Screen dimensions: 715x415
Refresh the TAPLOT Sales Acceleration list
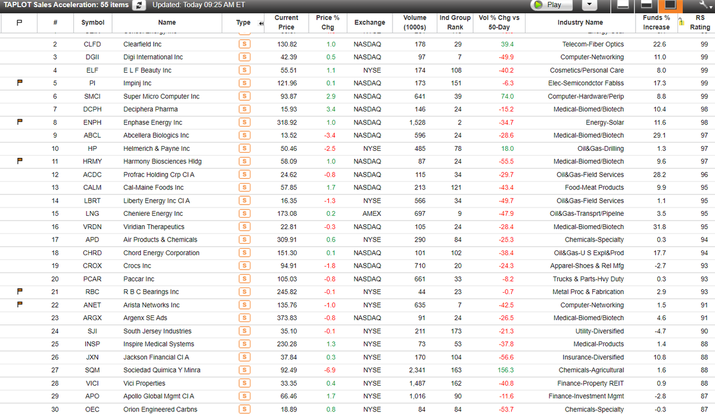coord(139,5)
